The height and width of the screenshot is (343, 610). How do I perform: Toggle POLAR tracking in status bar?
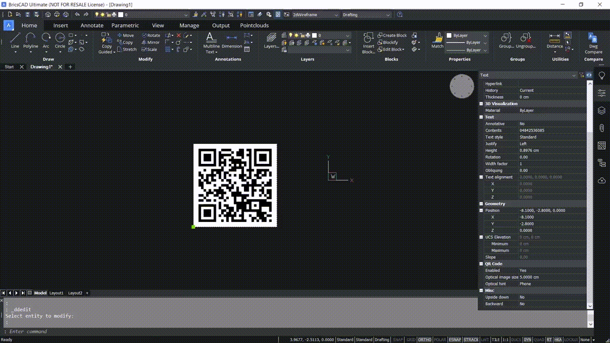(440, 340)
